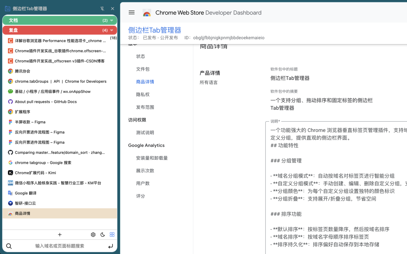The image size is (407, 254).
Task: Open the 侧边栏Tab管理器 title link
Action: click(155, 30)
